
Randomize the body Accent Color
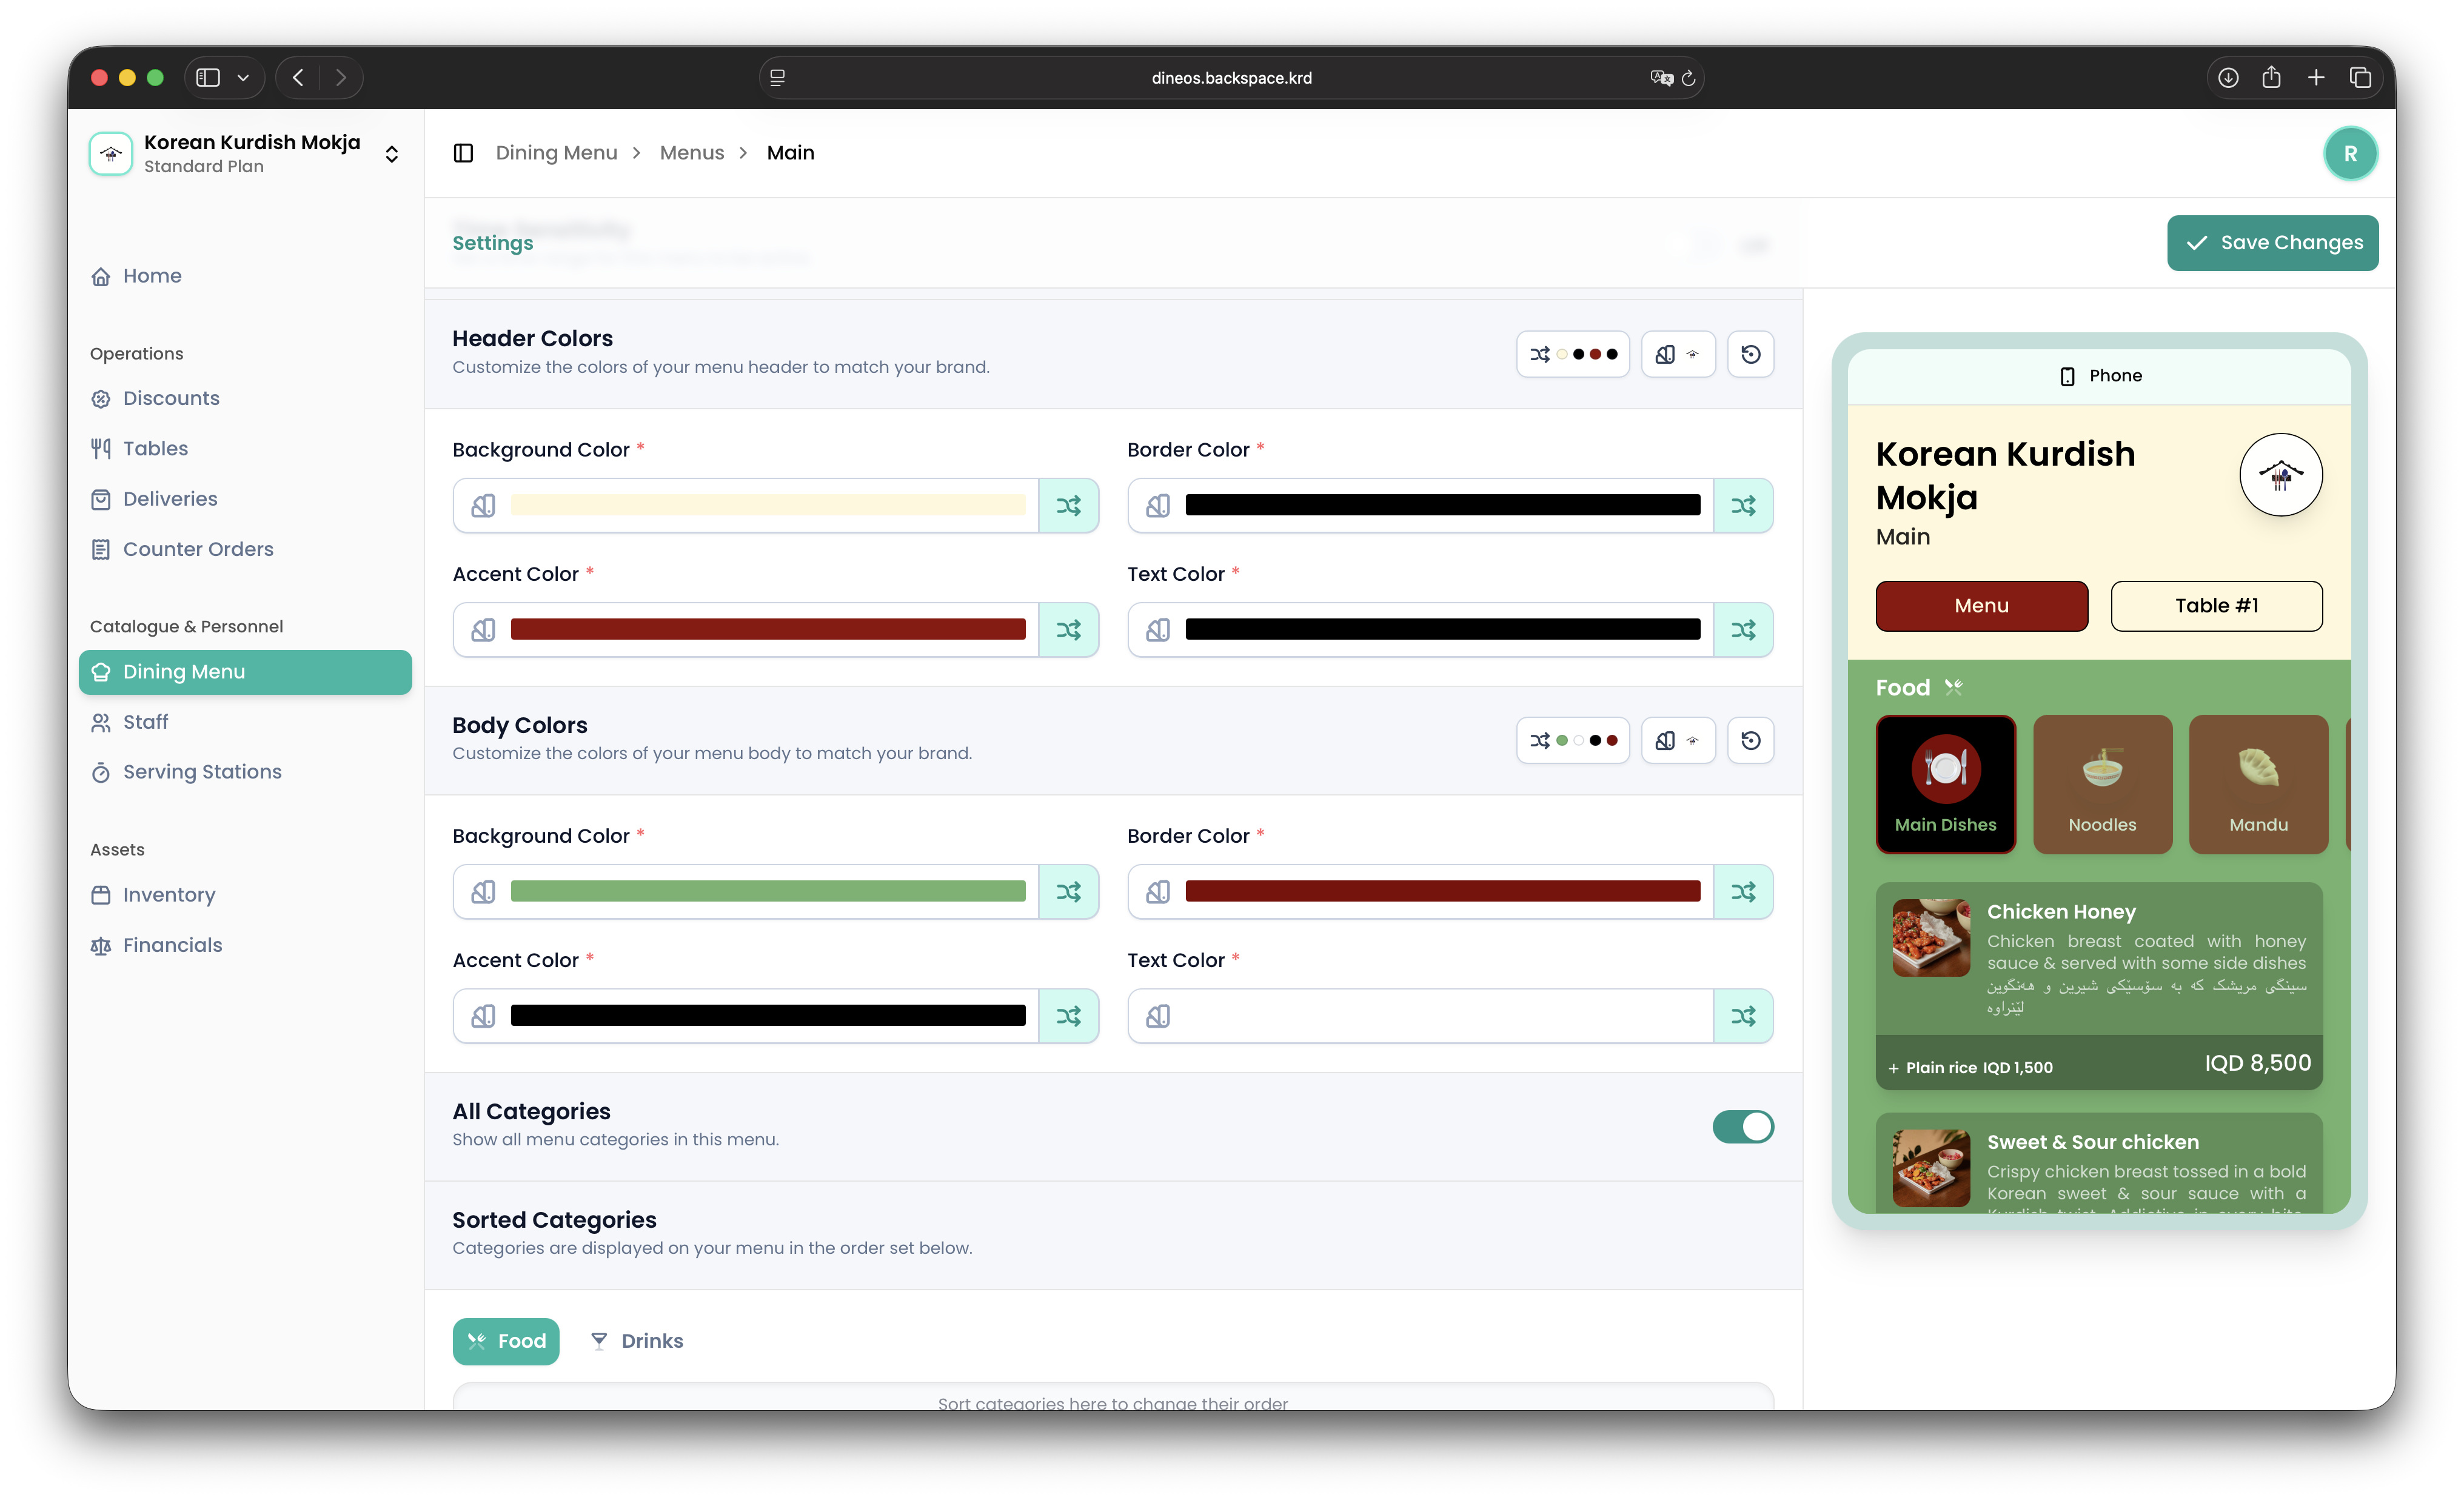click(1068, 1016)
